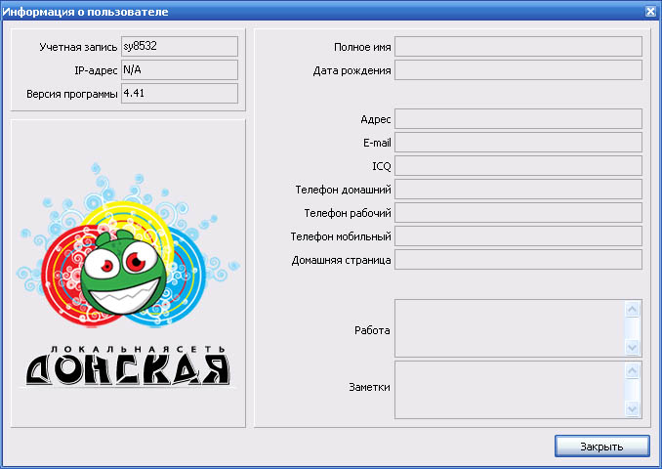Click inside the Заметки text area
662x469 pixels.
(508, 390)
